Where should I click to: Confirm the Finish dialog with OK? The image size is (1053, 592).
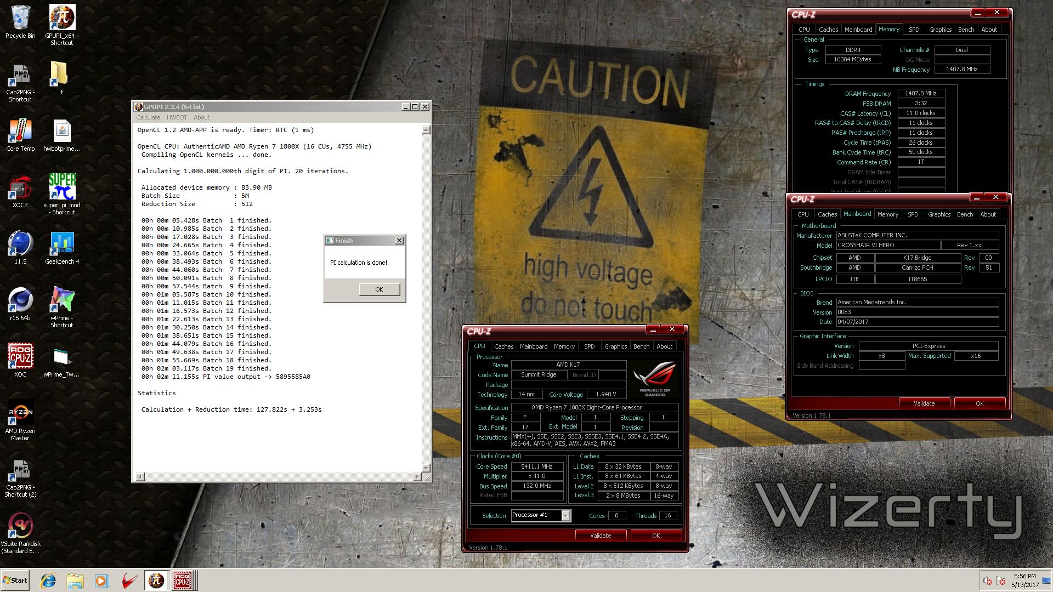tap(379, 289)
